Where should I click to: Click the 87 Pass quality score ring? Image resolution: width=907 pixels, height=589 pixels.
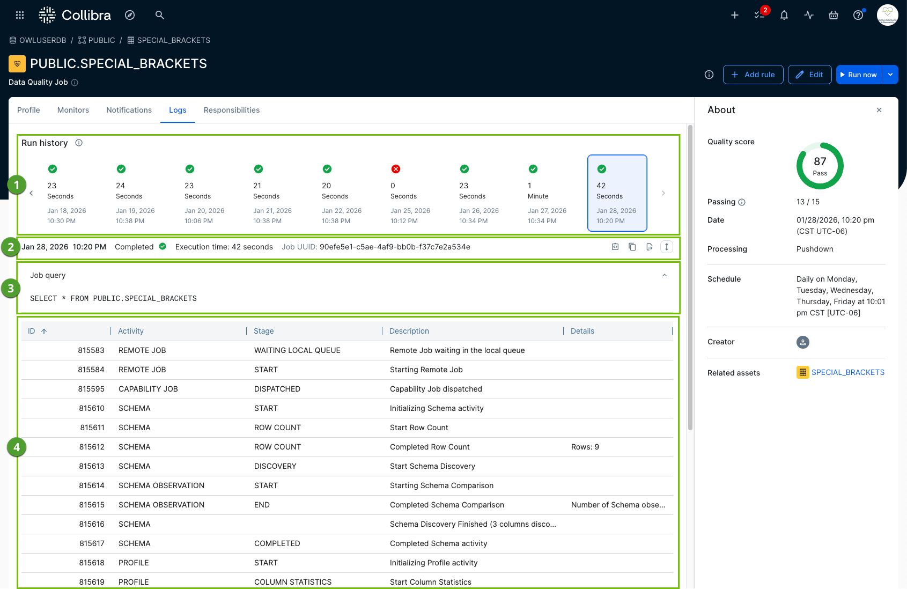[x=820, y=166]
